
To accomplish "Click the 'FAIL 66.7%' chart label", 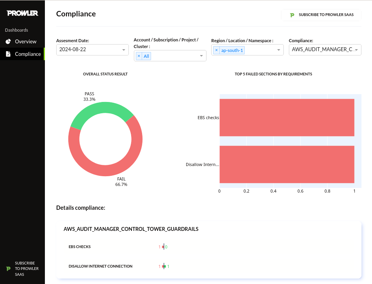I will click(121, 182).
